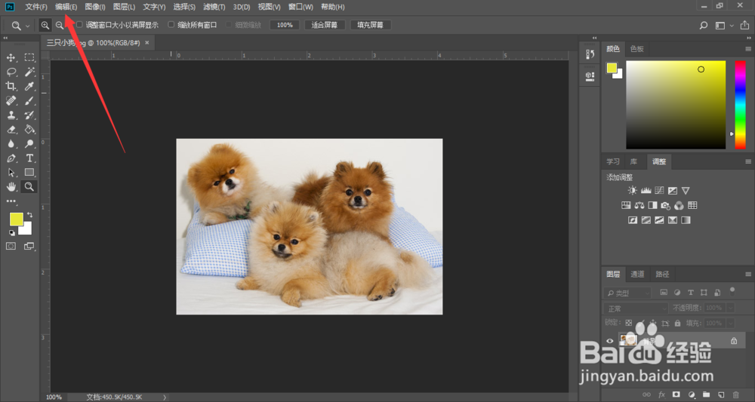This screenshot has height=402, width=755.
Task: Select the Horizontal Type tool
Action: [x=29, y=158]
